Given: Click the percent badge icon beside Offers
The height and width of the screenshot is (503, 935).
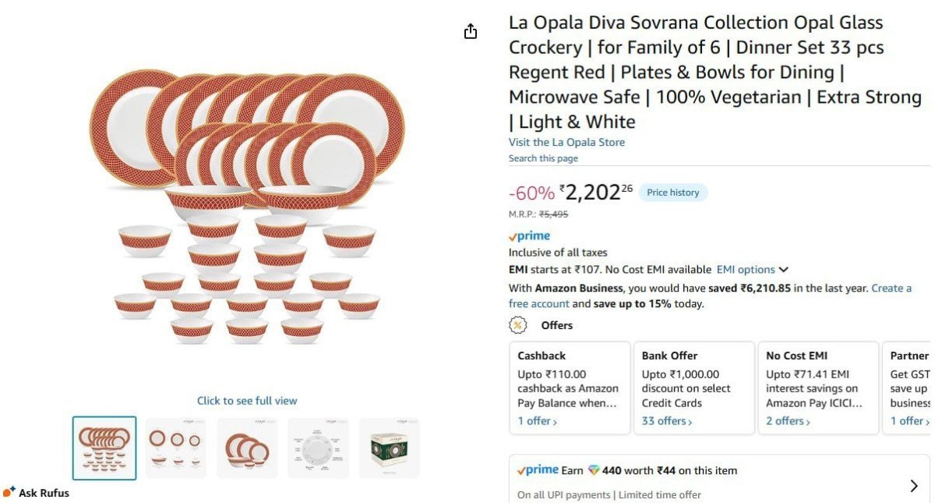Looking at the screenshot, I should [x=519, y=325].
